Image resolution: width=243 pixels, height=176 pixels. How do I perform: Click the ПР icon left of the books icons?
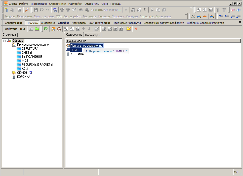click(x=211, y=10)
